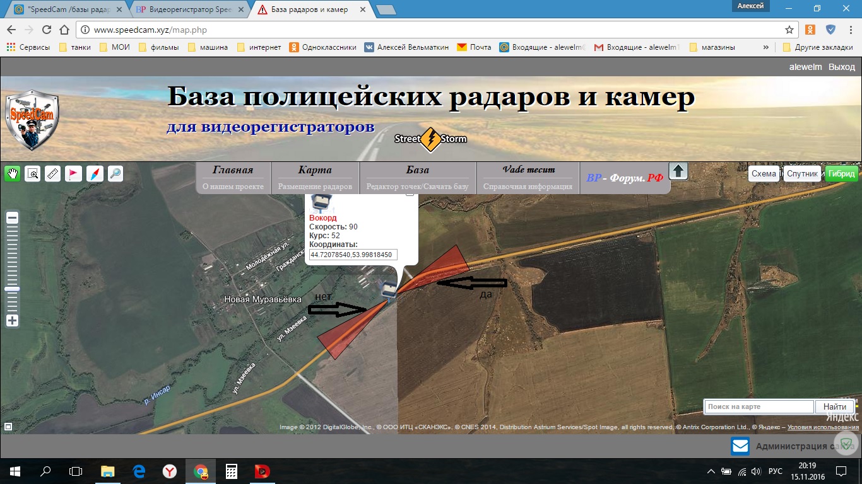862x484 pixels.
Task: Click the red flag marker tool
Action: coord(74,174)
